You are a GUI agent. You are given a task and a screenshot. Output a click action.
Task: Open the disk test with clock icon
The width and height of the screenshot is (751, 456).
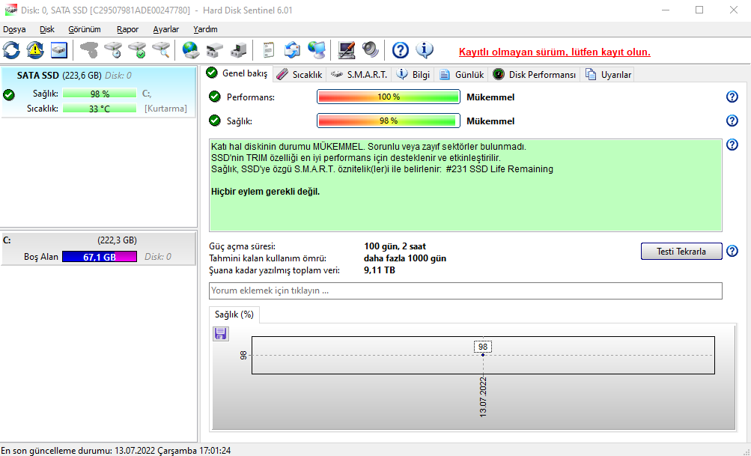(114, 50)
